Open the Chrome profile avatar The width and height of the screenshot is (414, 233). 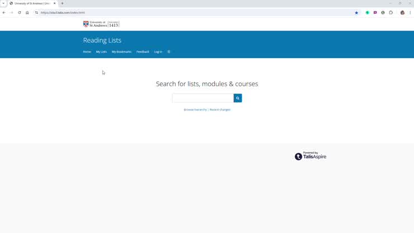click(x=402, y=12)
